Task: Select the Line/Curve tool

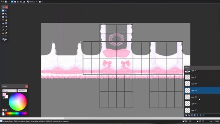Action: pyautogui.click(x=6, y=36)
